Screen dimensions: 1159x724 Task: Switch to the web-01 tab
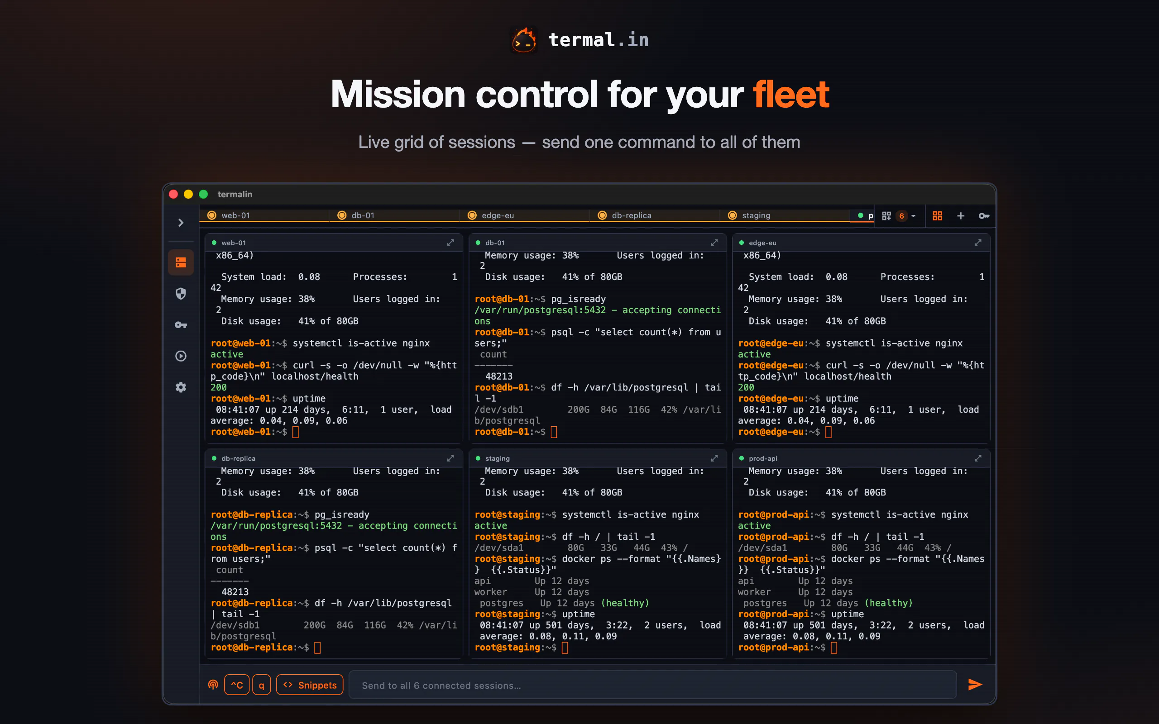tap(264, 215)
